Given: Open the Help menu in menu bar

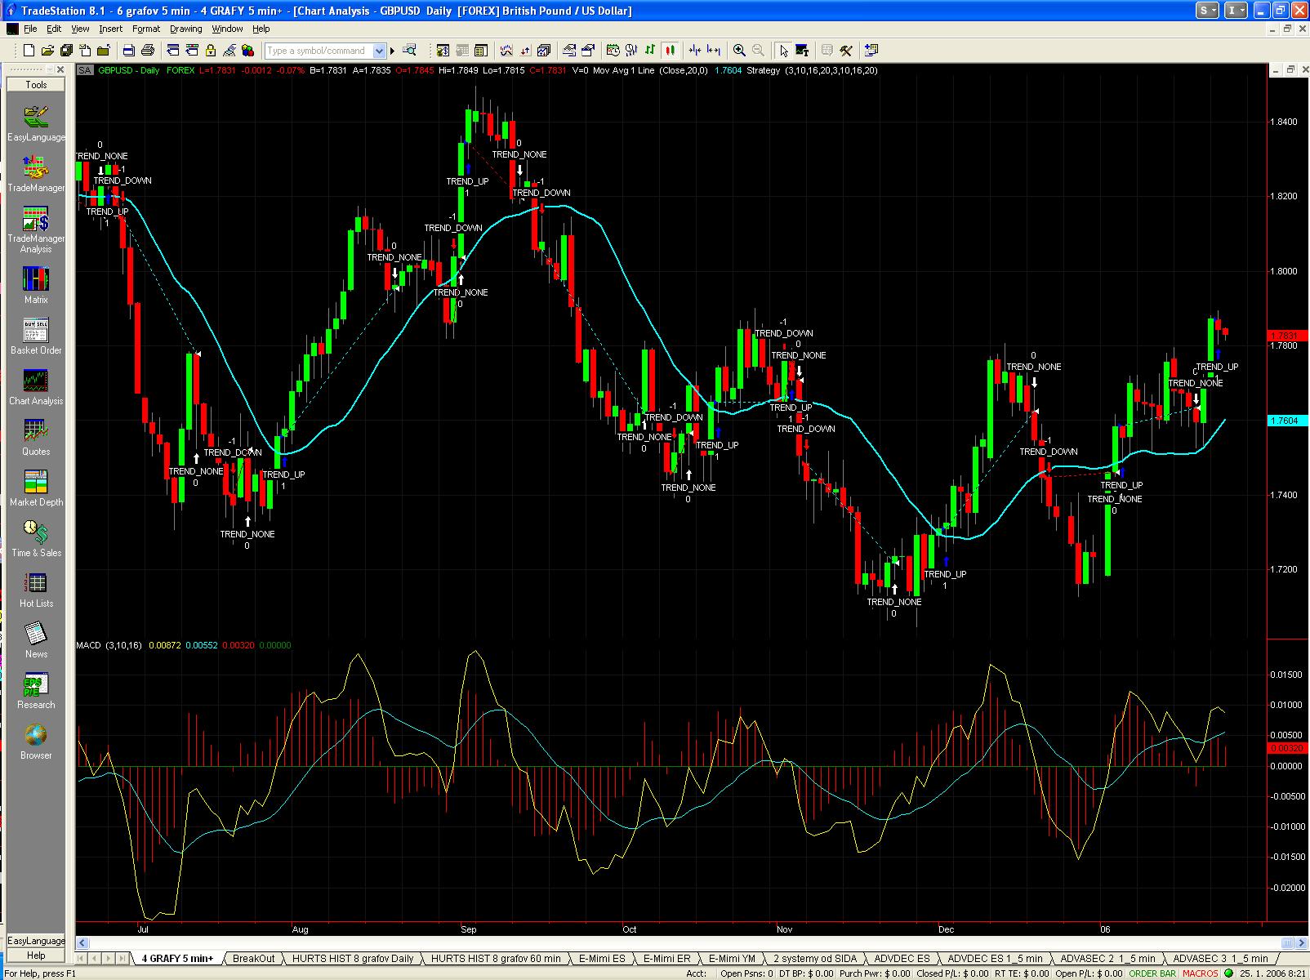Looking at the screenshot, I should [x=261, y=29].
